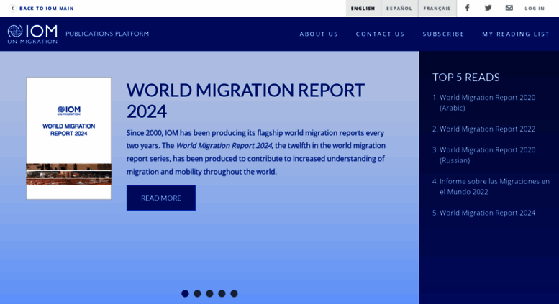Go back to IOM Main link
Viewport: 559px width, 304px height.
tap(46, 8)
